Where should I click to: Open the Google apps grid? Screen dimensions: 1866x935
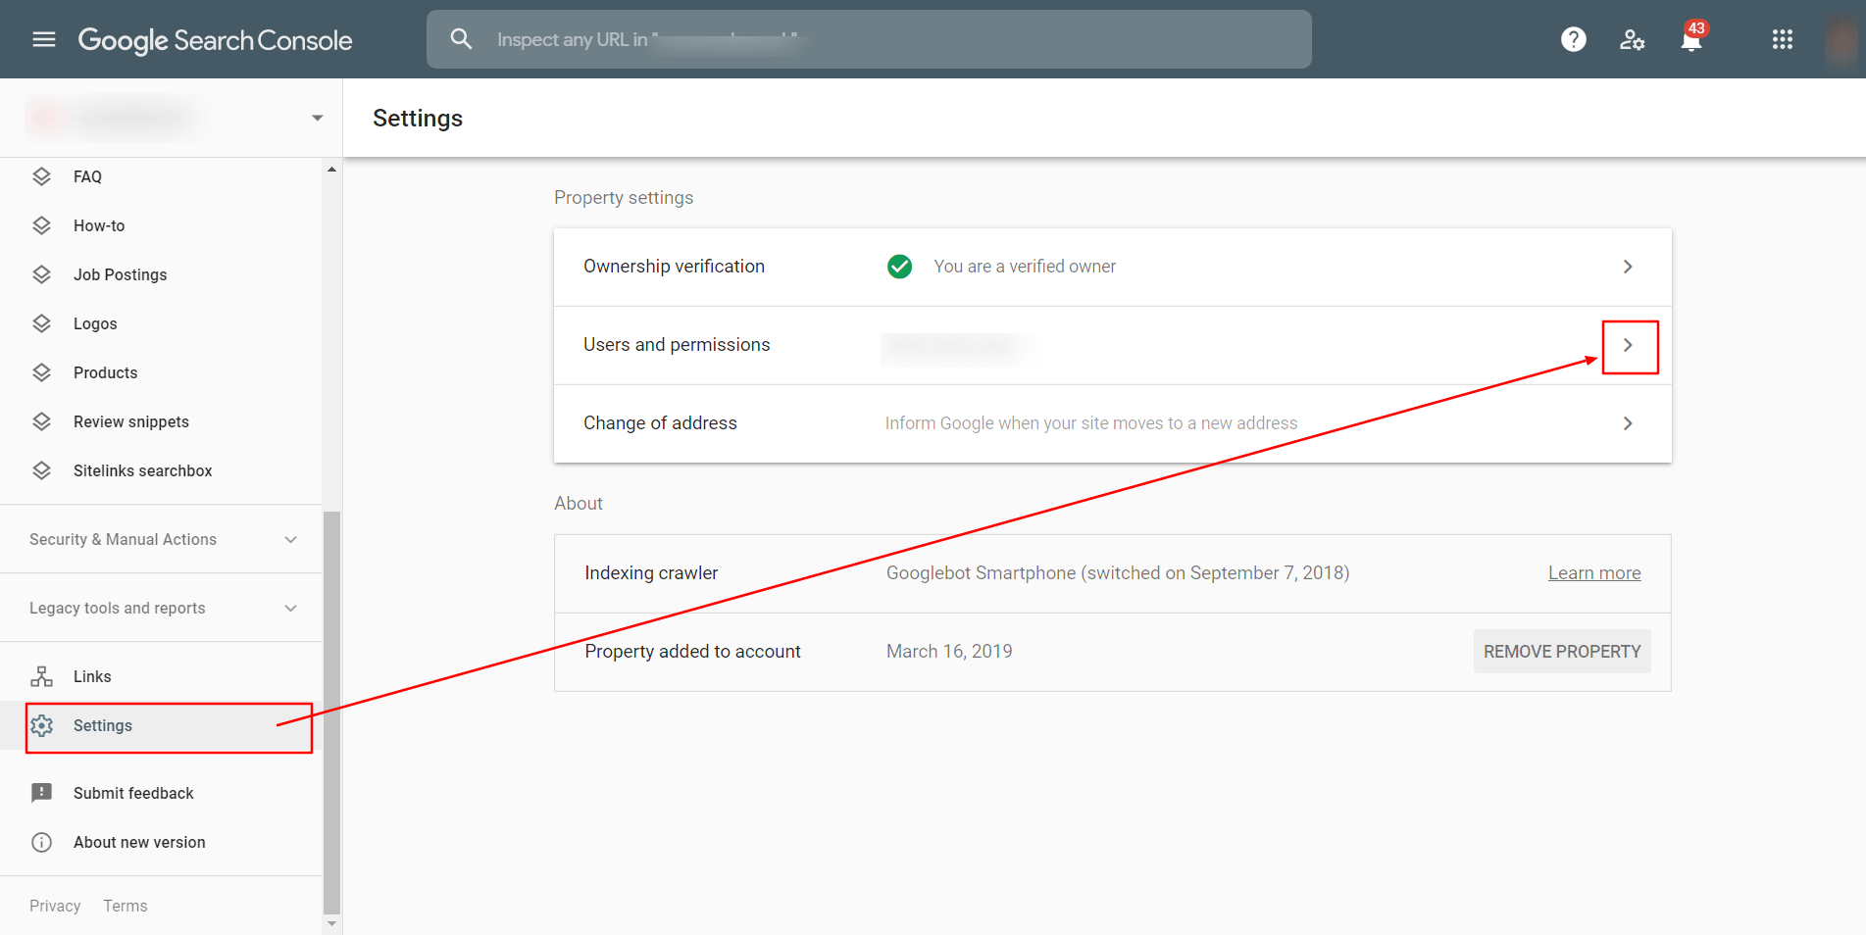click(1782, 39)
